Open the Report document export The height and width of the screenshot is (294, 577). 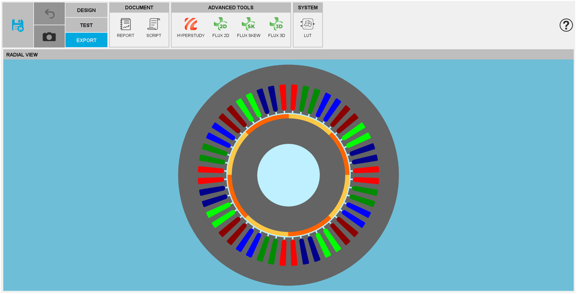pos(126,28)
